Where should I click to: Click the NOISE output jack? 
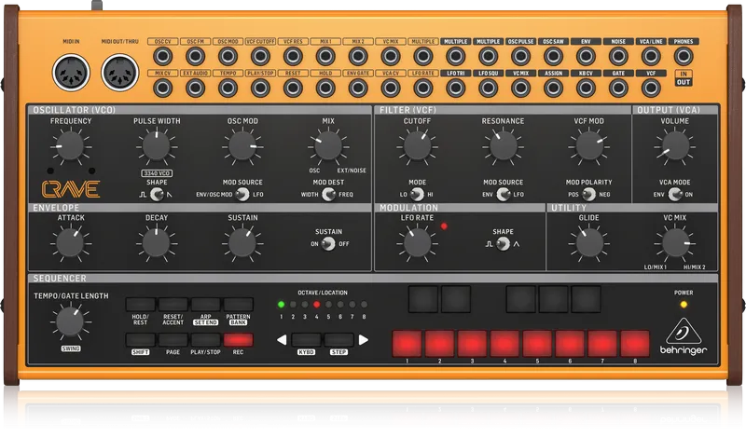(x=618, y=57)
